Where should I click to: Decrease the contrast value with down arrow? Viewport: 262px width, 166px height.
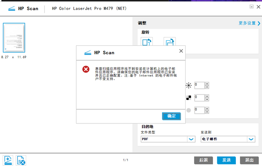pos(207,100)
